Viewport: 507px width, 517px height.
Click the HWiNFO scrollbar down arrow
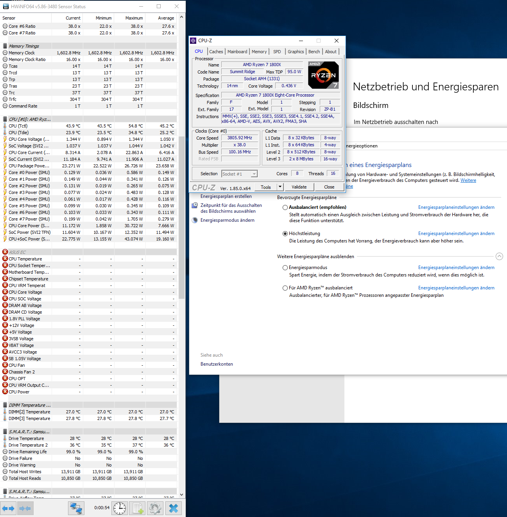pyautogui.click(x=182, y=495)
